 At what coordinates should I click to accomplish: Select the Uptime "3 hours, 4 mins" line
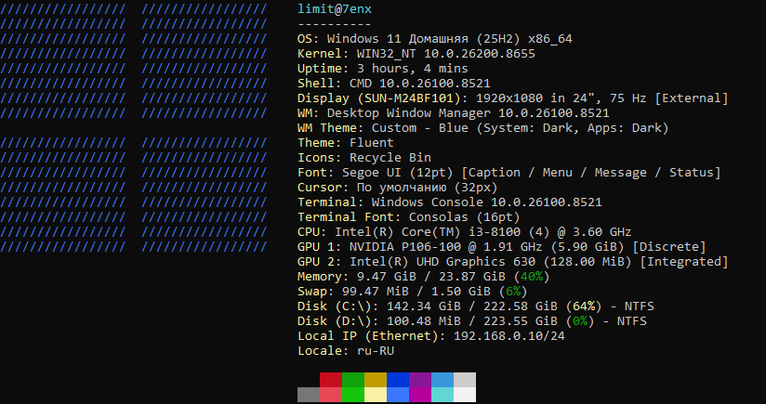[383, 69]
